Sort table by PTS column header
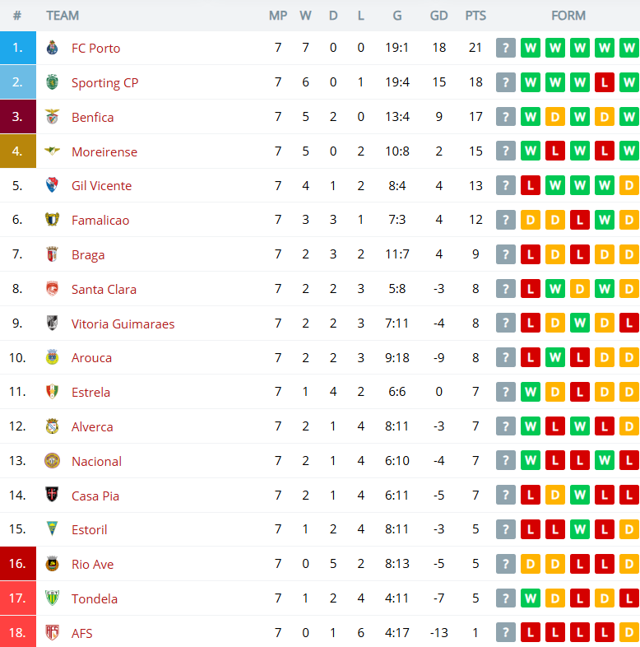The image size is (640, 647). pyautogui.click(x=475, y=16)
